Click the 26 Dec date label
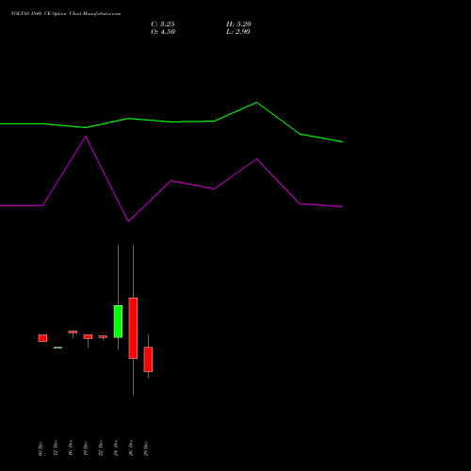This screenshot has height=471, width=471. [x=131, y=448]
